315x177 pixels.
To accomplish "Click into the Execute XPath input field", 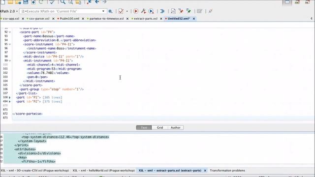I will point(63,11).
